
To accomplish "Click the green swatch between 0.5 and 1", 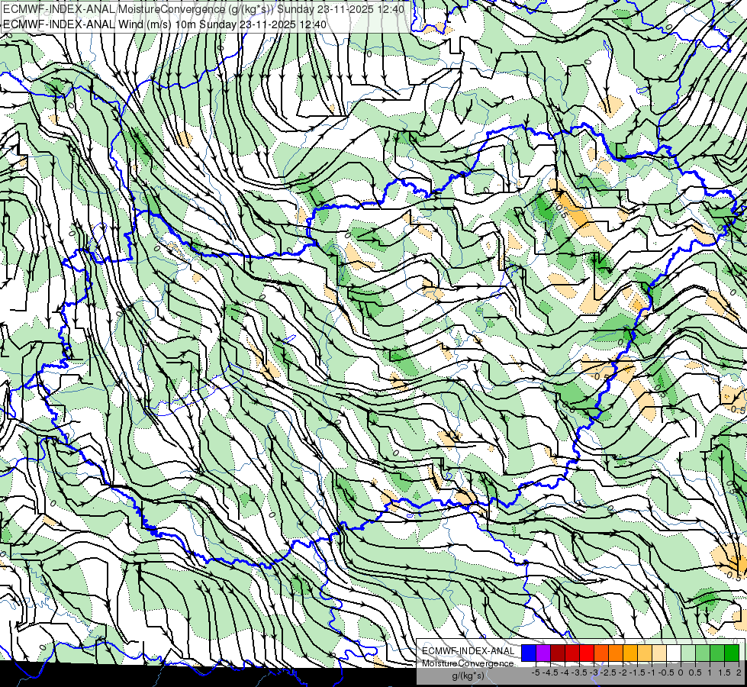I will coord(703,653).
